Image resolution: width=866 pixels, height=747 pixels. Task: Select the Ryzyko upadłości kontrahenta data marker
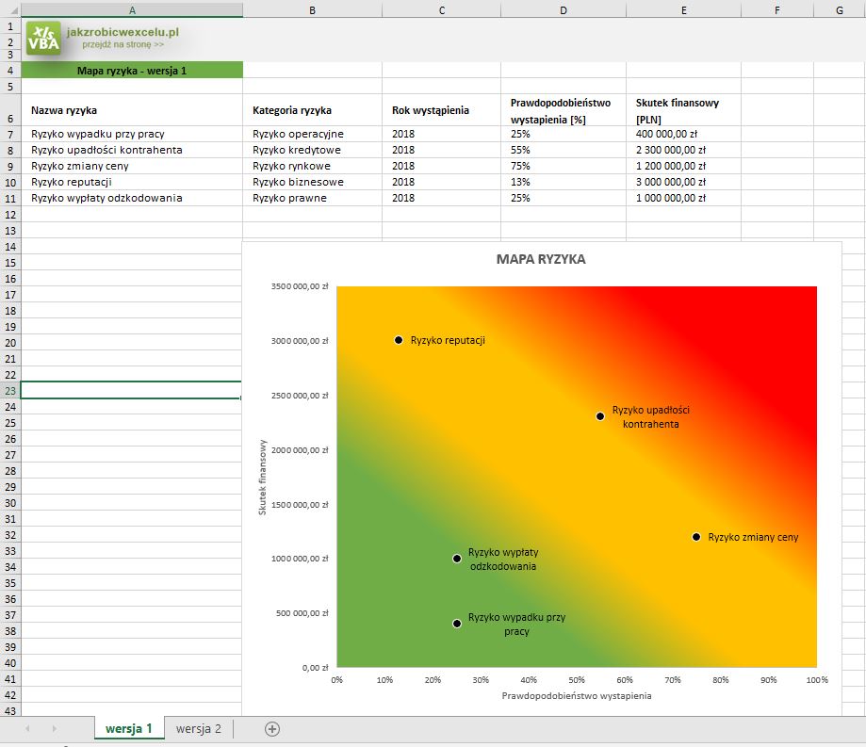[x=600, y=416]
